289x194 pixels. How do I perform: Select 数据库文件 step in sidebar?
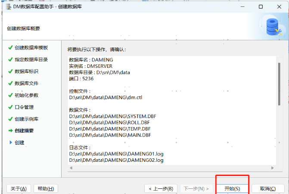[27, 83]
